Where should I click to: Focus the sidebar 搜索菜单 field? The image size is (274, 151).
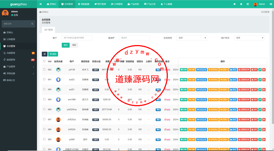(x=18, y=24)
